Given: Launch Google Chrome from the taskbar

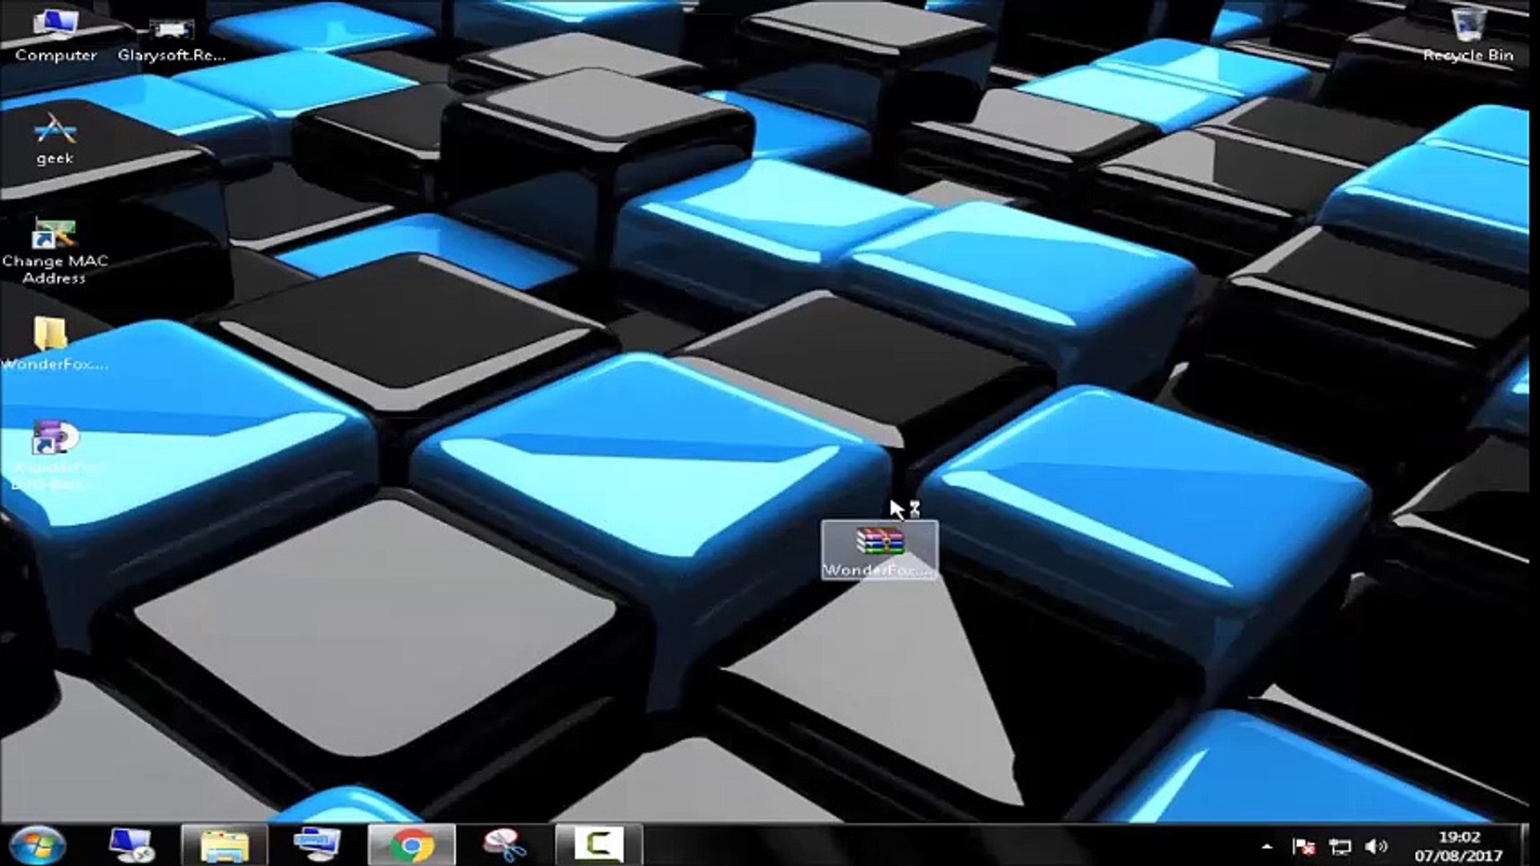Looking at the screenshot, I should [x=411, y=844].
